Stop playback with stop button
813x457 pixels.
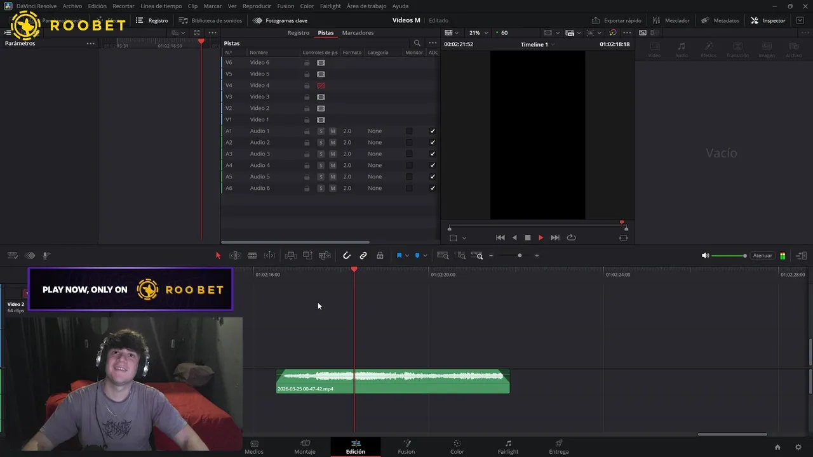(x=527, y=237)
